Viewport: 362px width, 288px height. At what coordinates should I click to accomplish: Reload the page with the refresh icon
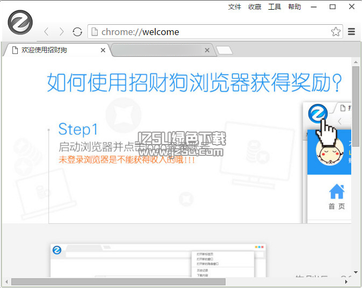coord(77,32)
